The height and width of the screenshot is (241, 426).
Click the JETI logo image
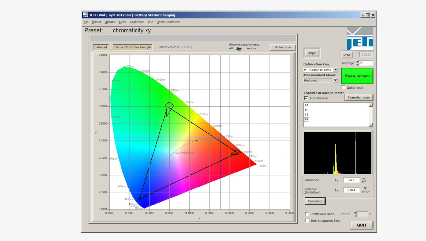360,38
